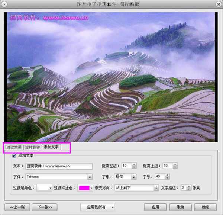Image resolution: width=223 pixels, height=215 pixels.
Task: Open the 渐变方向 从上到下 dropdown
Action: click(x=136, y=188)
